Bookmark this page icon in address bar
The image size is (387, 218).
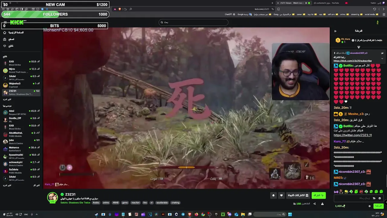278,9
